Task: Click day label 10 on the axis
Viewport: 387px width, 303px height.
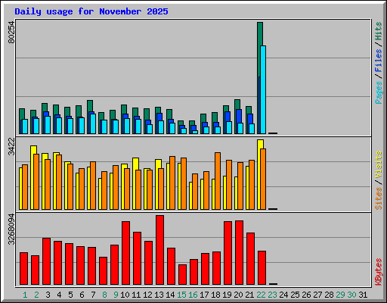Action: [x=125, y=295]
